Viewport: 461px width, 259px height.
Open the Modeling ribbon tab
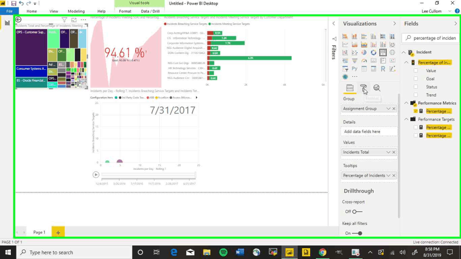click(x=76, y=11)
